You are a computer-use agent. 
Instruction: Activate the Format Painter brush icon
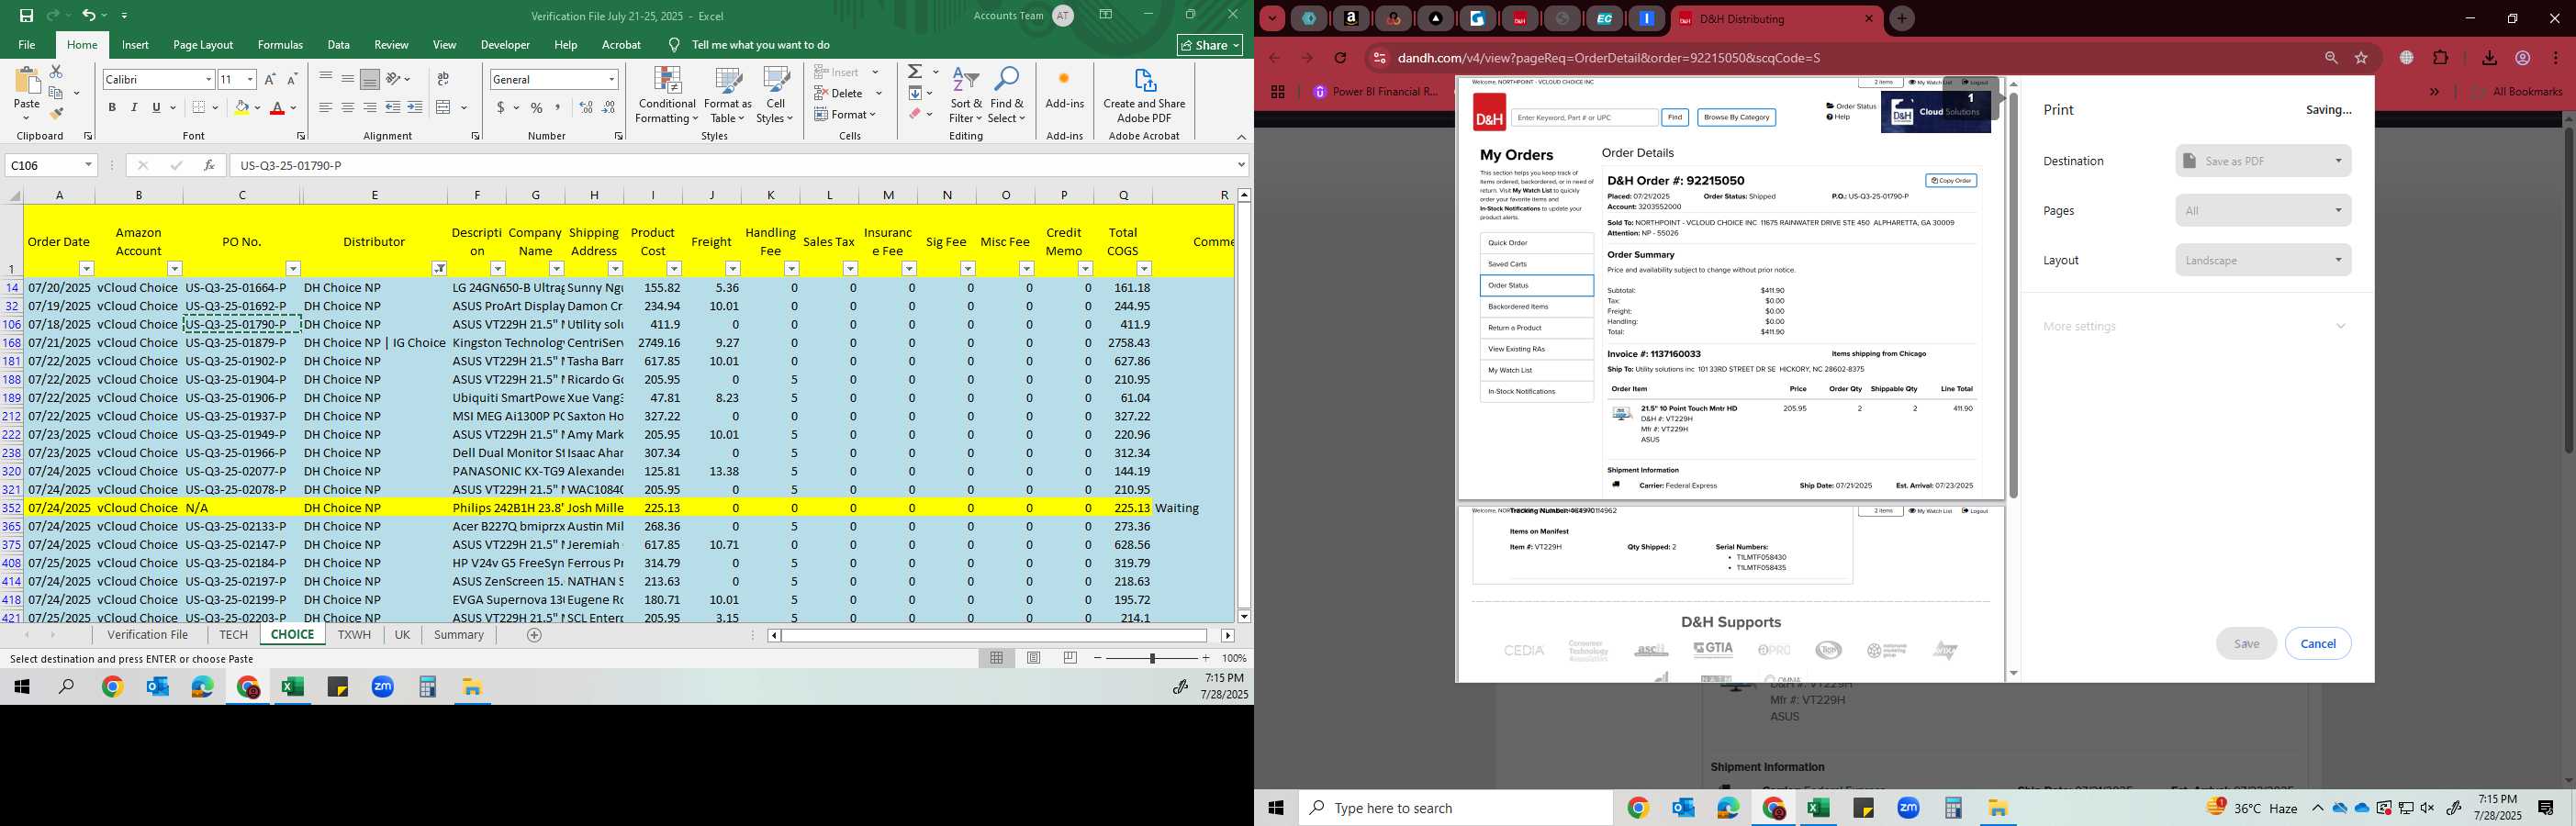[x=56, y=114]
